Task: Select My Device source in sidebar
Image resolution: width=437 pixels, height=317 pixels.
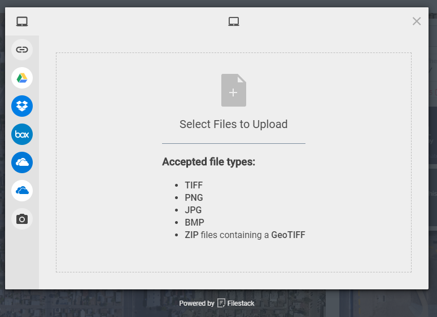Action: click(22, 21)
